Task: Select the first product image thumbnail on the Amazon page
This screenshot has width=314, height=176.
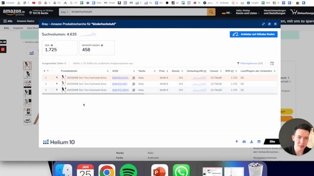Action: point(27,66)
